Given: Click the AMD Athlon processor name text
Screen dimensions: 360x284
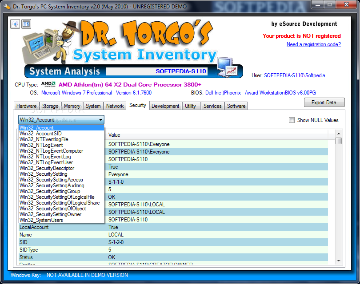Looking at the screenshot, I should coord(130,85).
